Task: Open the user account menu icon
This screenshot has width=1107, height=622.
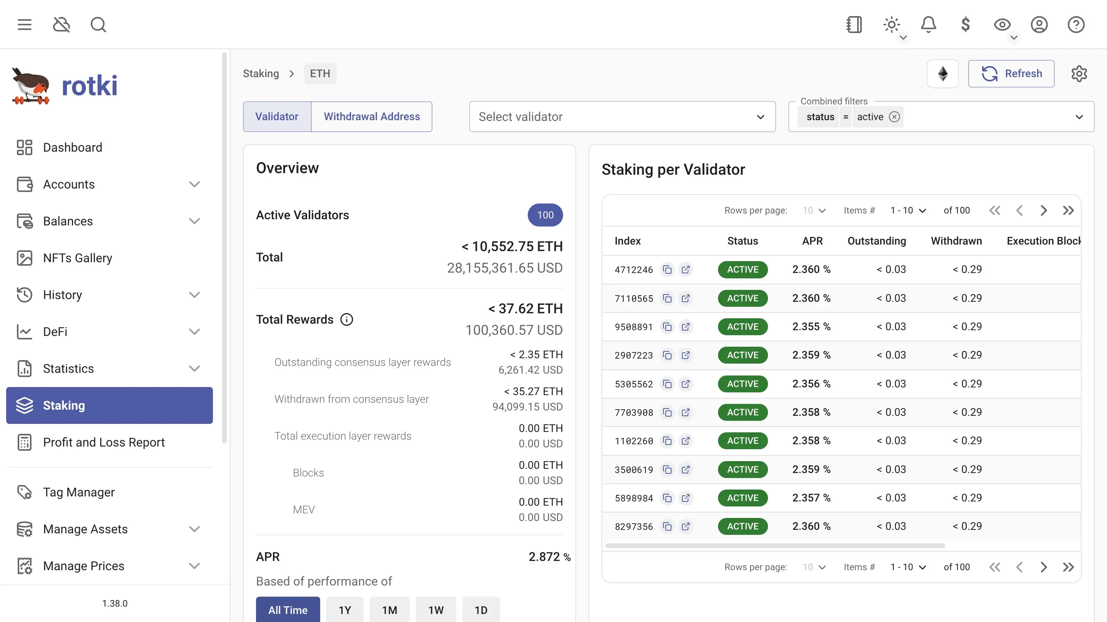Action: pyautogui.click(x=1039, y=25)
